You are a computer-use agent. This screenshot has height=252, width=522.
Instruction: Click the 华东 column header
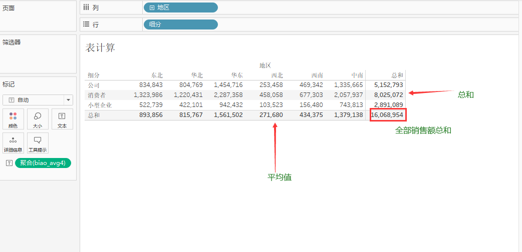click(x=236, y=75)
